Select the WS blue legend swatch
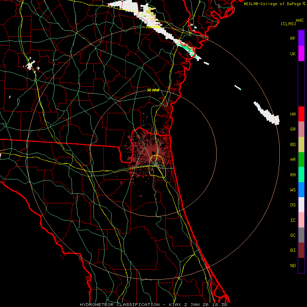This screenshot has height=307, width=307. (x=301, y=190)
